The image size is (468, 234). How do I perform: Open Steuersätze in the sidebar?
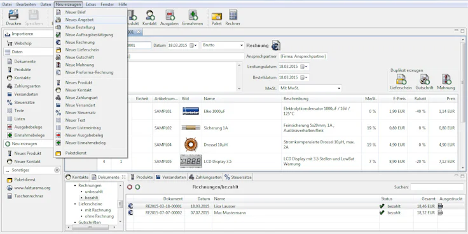[24, 102]
